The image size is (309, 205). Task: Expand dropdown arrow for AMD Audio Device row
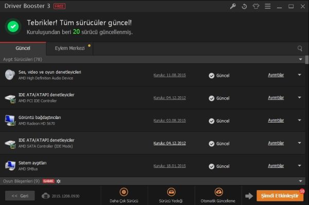click(x=300, y=75)
